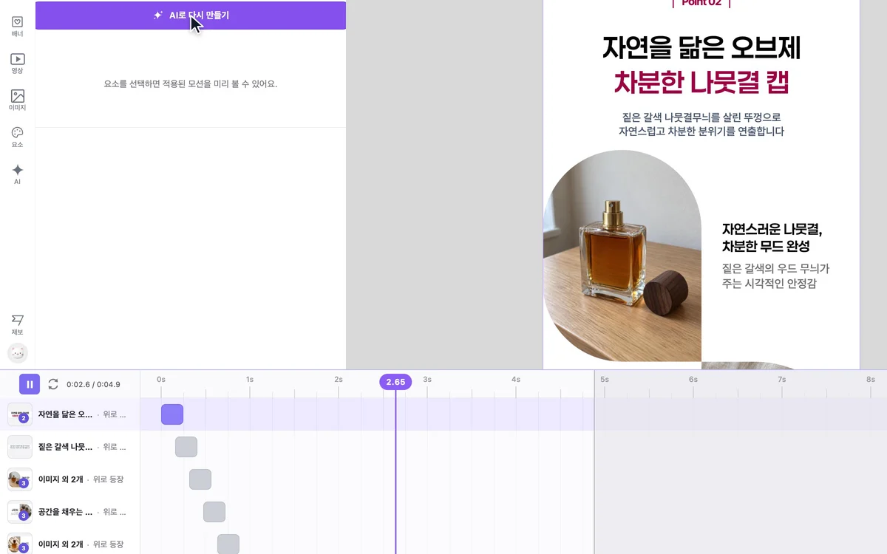
Task: Click the 요소를 선택하면 적용된 모션을 hint text
Action: point(191,84)
